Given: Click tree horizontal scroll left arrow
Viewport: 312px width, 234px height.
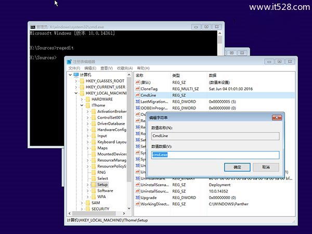Looking at the screenshot, I should click(x=70, y=213).
